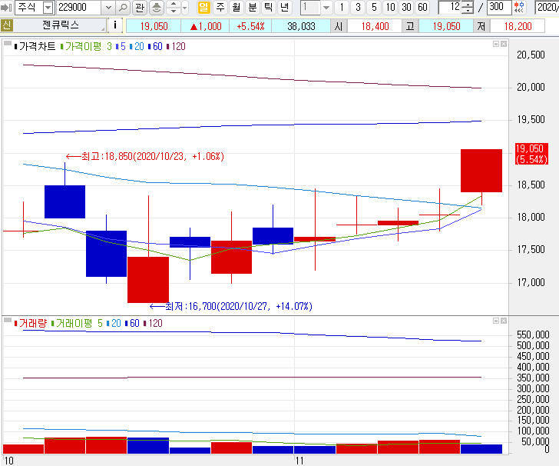
Task: Click the date field starting with 2020
Action: tap(547, 7)
